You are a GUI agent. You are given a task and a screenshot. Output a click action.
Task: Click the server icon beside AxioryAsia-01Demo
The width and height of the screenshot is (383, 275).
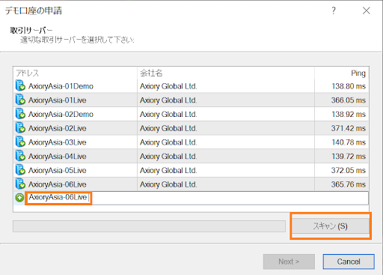[x=20, y=85]
